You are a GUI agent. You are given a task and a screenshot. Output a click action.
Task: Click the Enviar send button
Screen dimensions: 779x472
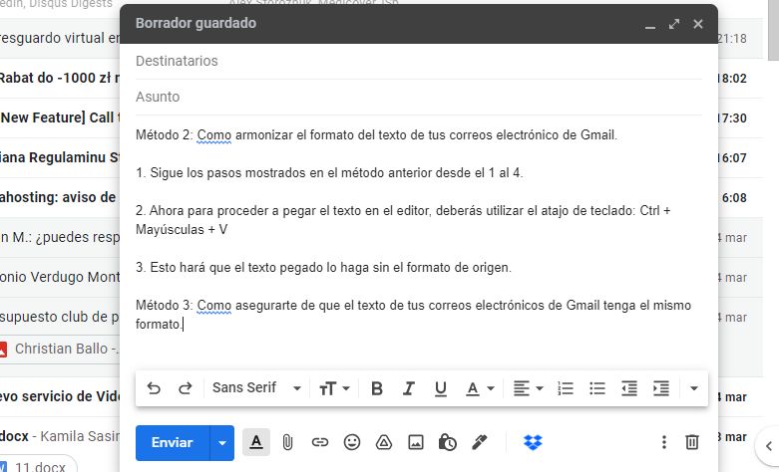coord(173,443)
